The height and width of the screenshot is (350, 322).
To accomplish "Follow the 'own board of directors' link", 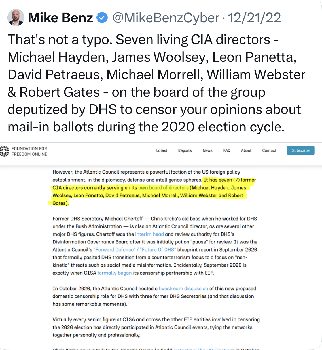I will [163, 188].
